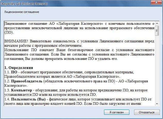The height and width of the screenshot is (119, 163).
Task: Decline with the "Отказаться" button
Action: tap(147, 112)
